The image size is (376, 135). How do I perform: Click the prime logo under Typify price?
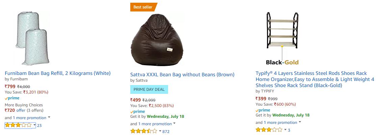tap(263, 110)
